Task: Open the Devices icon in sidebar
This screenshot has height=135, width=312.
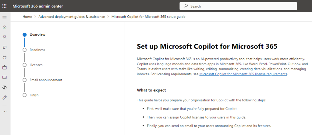Action: 4,47
